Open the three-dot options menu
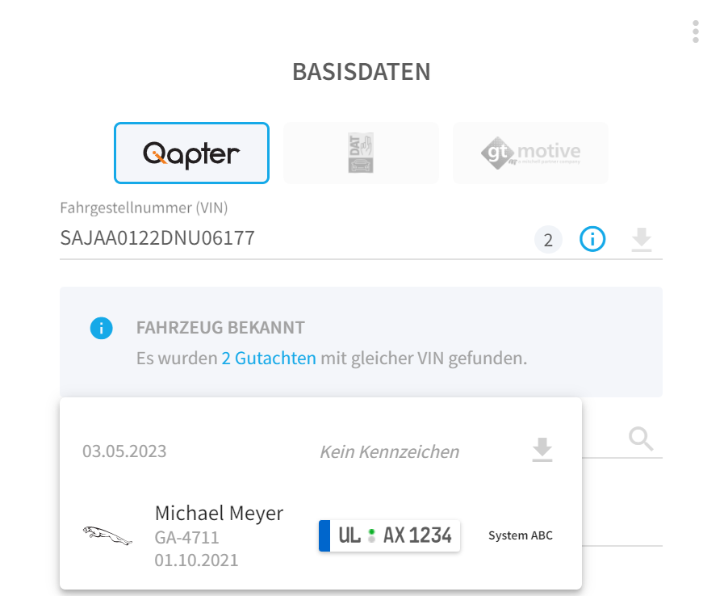 coord(696,31)
